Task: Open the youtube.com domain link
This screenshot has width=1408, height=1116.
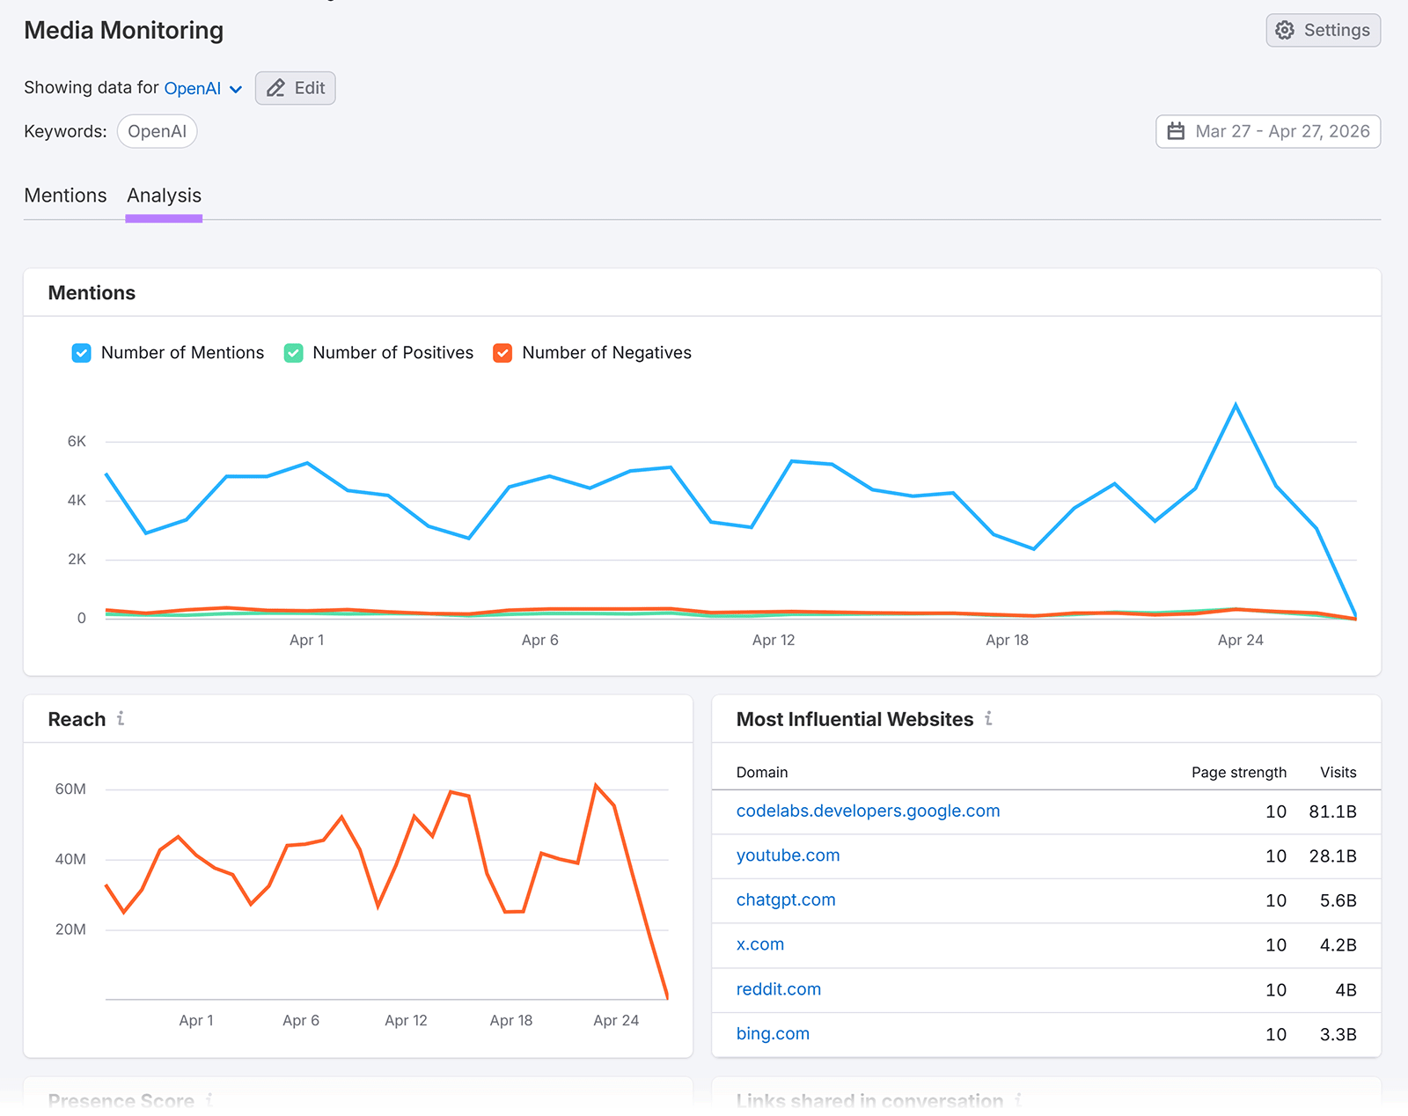Action: point(788,855)
